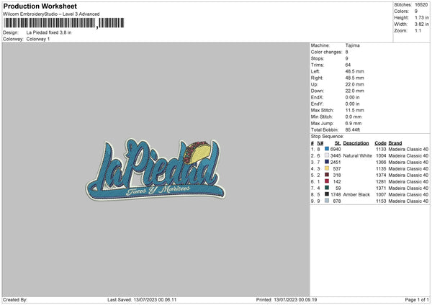432x305 pixels.
Task: Click the barcode at the top left
Action: 64,23
